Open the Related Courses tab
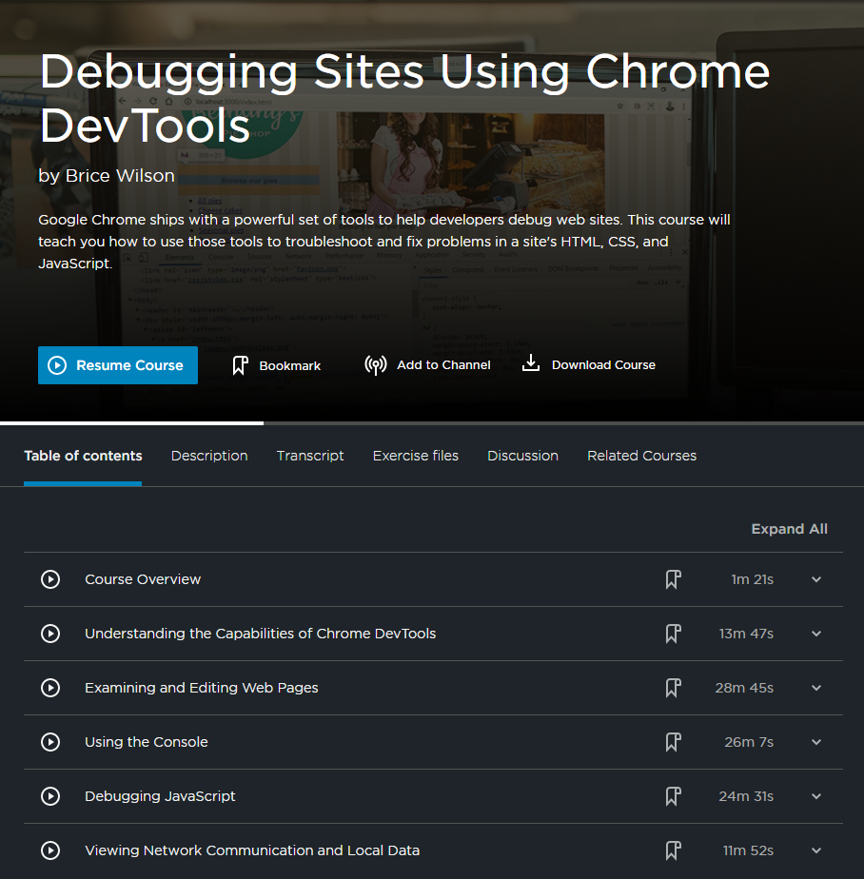 (x=642, y=456)
